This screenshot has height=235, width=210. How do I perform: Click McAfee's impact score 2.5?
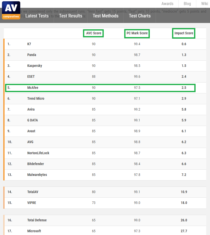(184, 88)
